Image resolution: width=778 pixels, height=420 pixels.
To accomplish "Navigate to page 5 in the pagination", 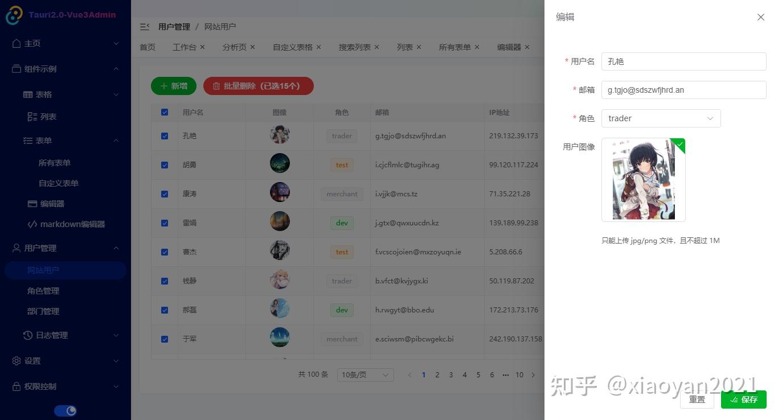I will 478,374.
